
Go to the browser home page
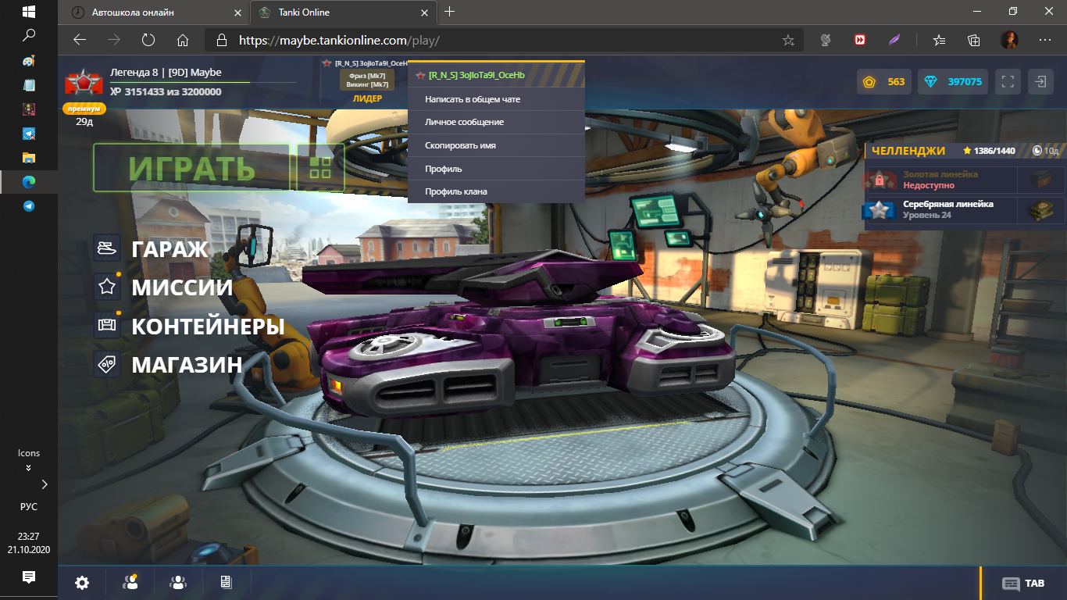(x=183, y=40)
